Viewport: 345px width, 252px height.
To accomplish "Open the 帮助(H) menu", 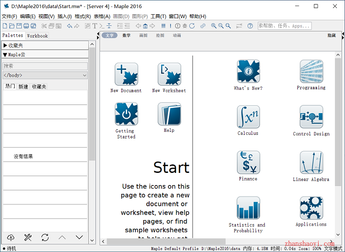I will click(197, 17).
